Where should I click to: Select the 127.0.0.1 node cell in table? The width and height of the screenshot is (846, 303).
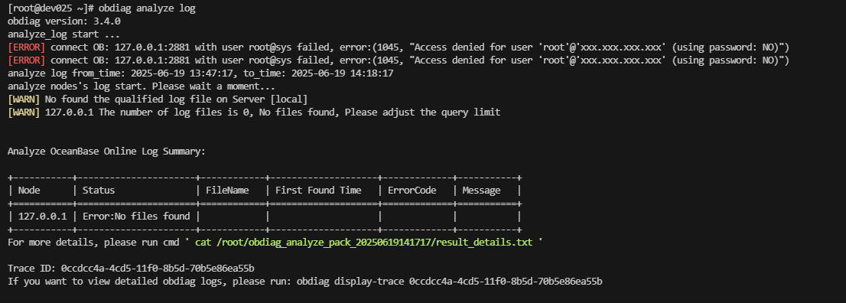tap(43, 216)
